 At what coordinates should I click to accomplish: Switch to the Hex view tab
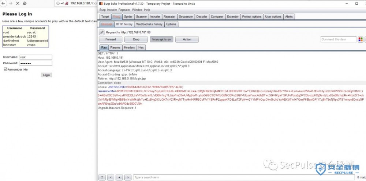(x=141, y=47)
